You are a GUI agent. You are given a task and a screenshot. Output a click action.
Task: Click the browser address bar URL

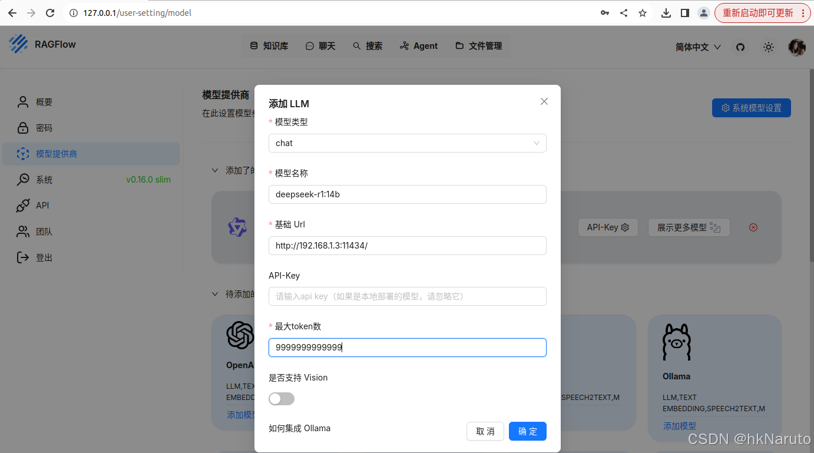[x=137, y=13]
